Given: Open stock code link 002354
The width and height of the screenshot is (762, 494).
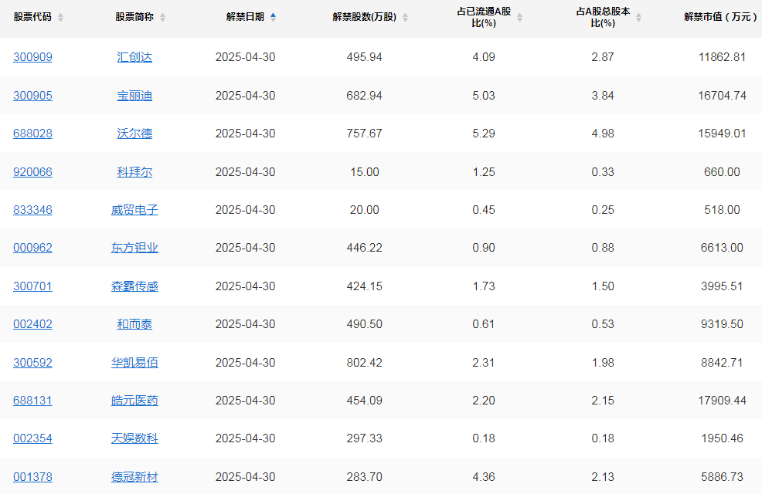Looking at the screenshot, I should (x=32, y=438).
